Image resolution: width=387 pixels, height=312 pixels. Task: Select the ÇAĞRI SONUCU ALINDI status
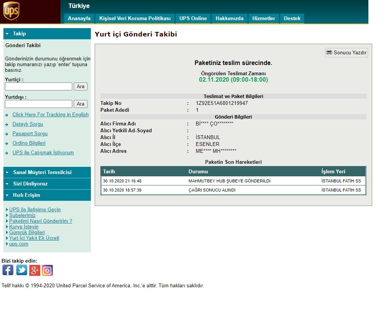click(x=212, y=190)
